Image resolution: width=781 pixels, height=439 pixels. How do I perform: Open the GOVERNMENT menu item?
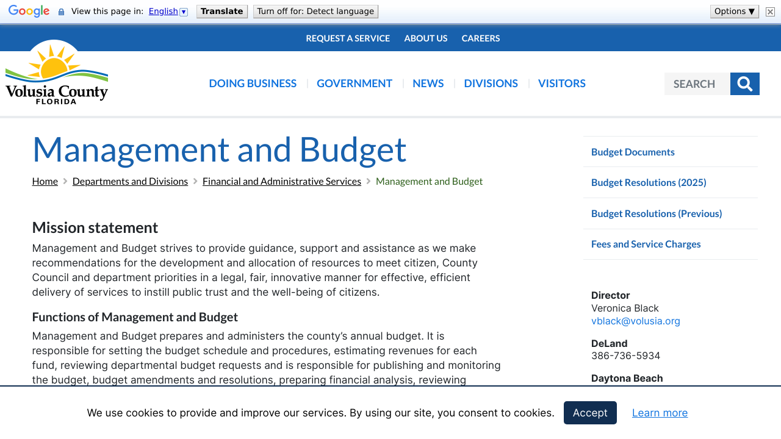[x=354, y=83]
